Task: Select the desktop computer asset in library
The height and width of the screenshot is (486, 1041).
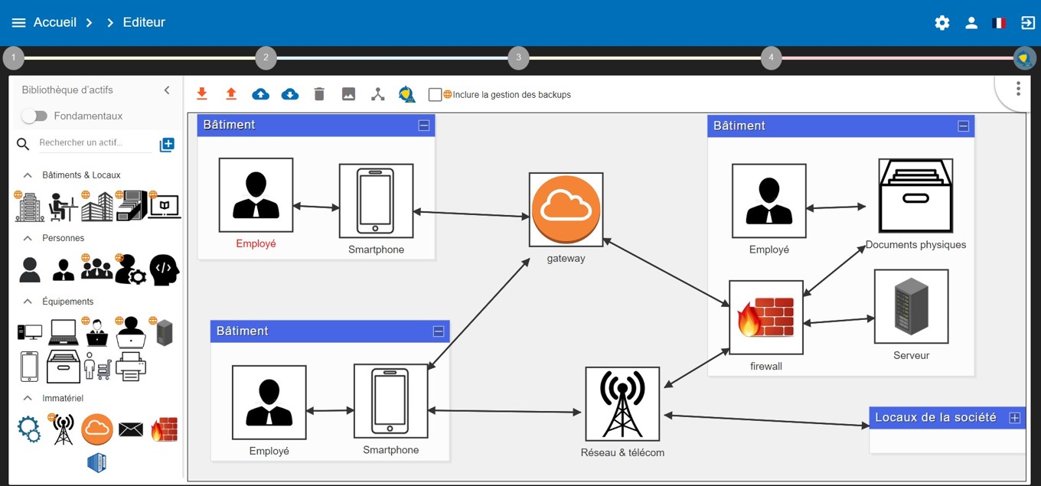Action: tap(30, 332)
